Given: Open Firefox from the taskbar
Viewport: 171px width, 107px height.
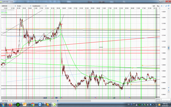Looking at the screenshot, I should pos(11,105).
